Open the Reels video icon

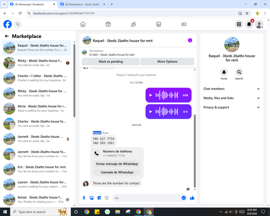(108, 24)
